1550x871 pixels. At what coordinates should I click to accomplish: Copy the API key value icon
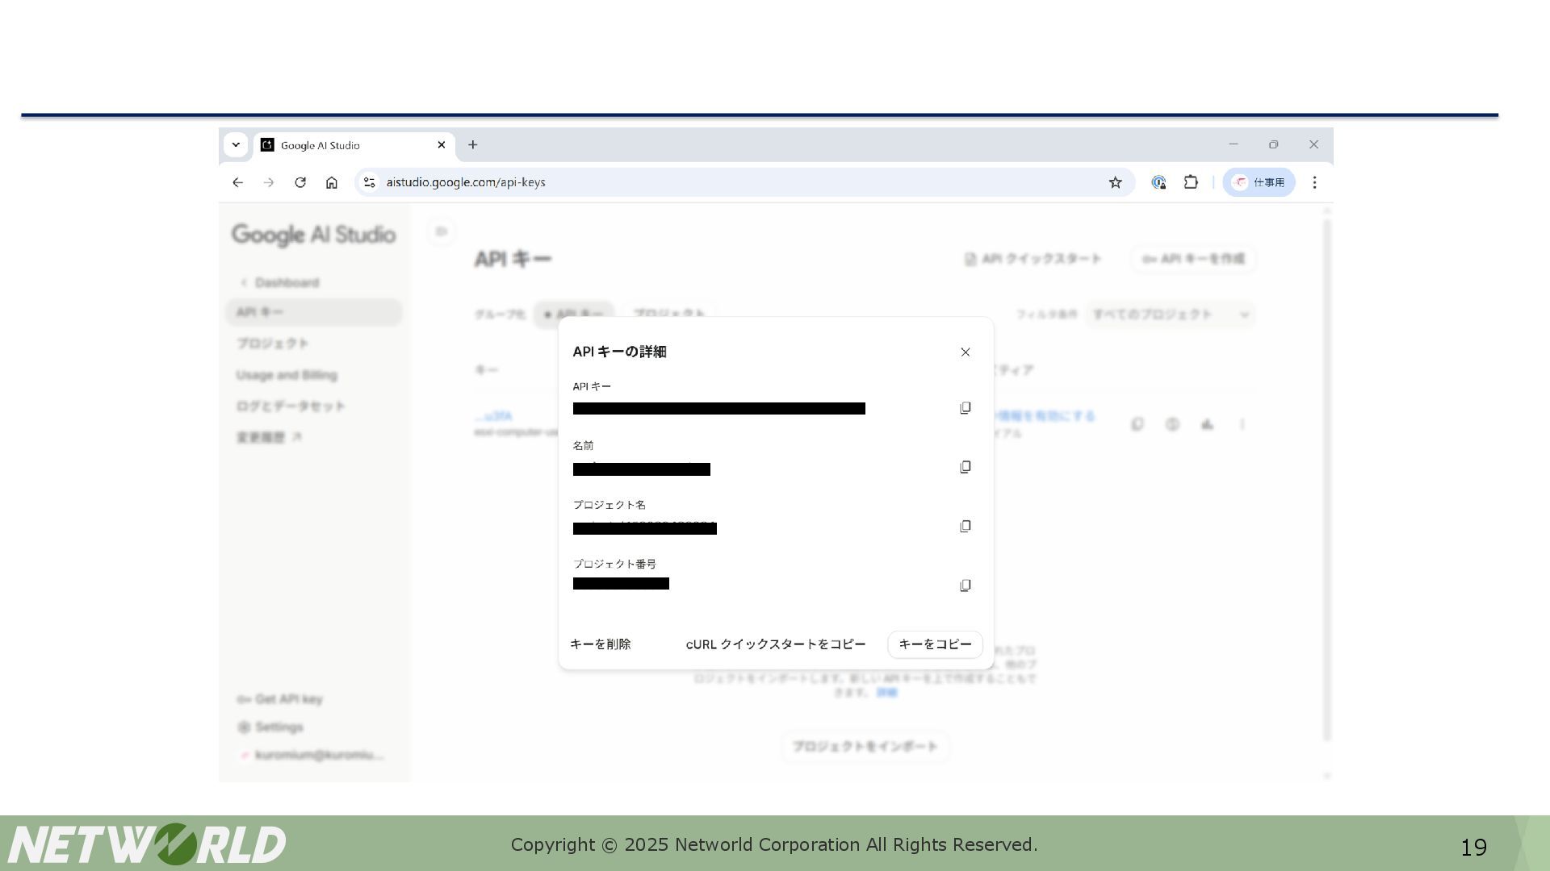tap(965, 408)
